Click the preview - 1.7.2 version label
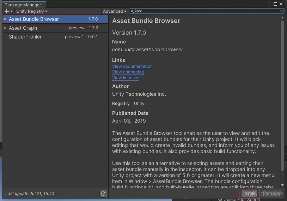 coord(83,28)
